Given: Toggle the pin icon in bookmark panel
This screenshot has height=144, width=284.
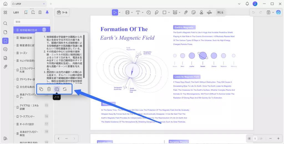Looking at the screenshot, I should pos(47,12).
